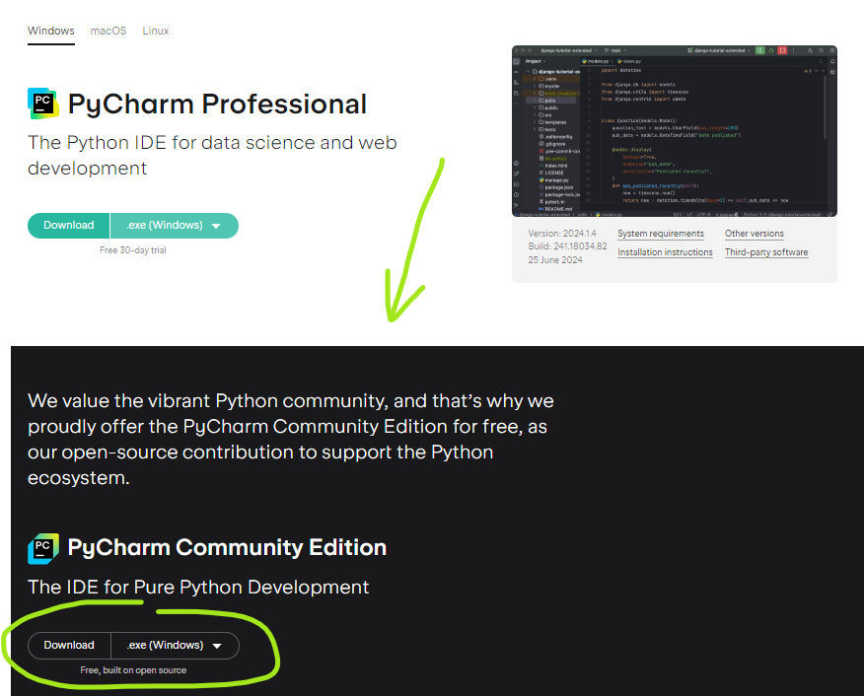This screenshot has width=864, height=696.
Task: Select the Windows platform tab
Action: point(51,31)
